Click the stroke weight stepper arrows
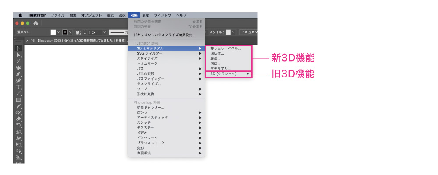The width and height of the screenshot is (438, 175). point(85,32)
